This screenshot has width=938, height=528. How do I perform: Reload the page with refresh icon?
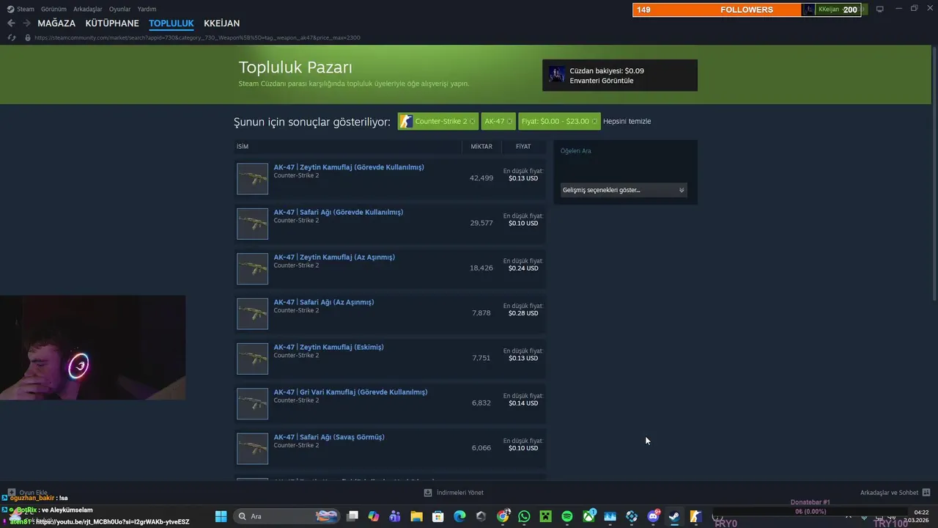(x=11, y=37)
